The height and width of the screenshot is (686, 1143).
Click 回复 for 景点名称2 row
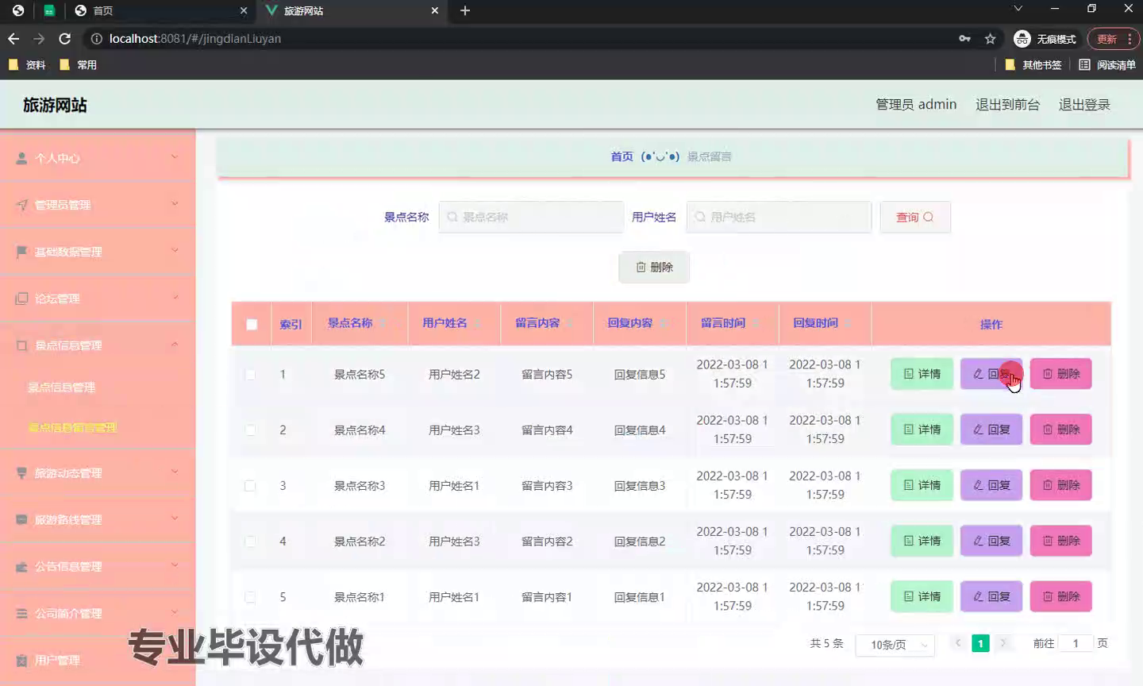pyautogui.click(x=991, y=541)
